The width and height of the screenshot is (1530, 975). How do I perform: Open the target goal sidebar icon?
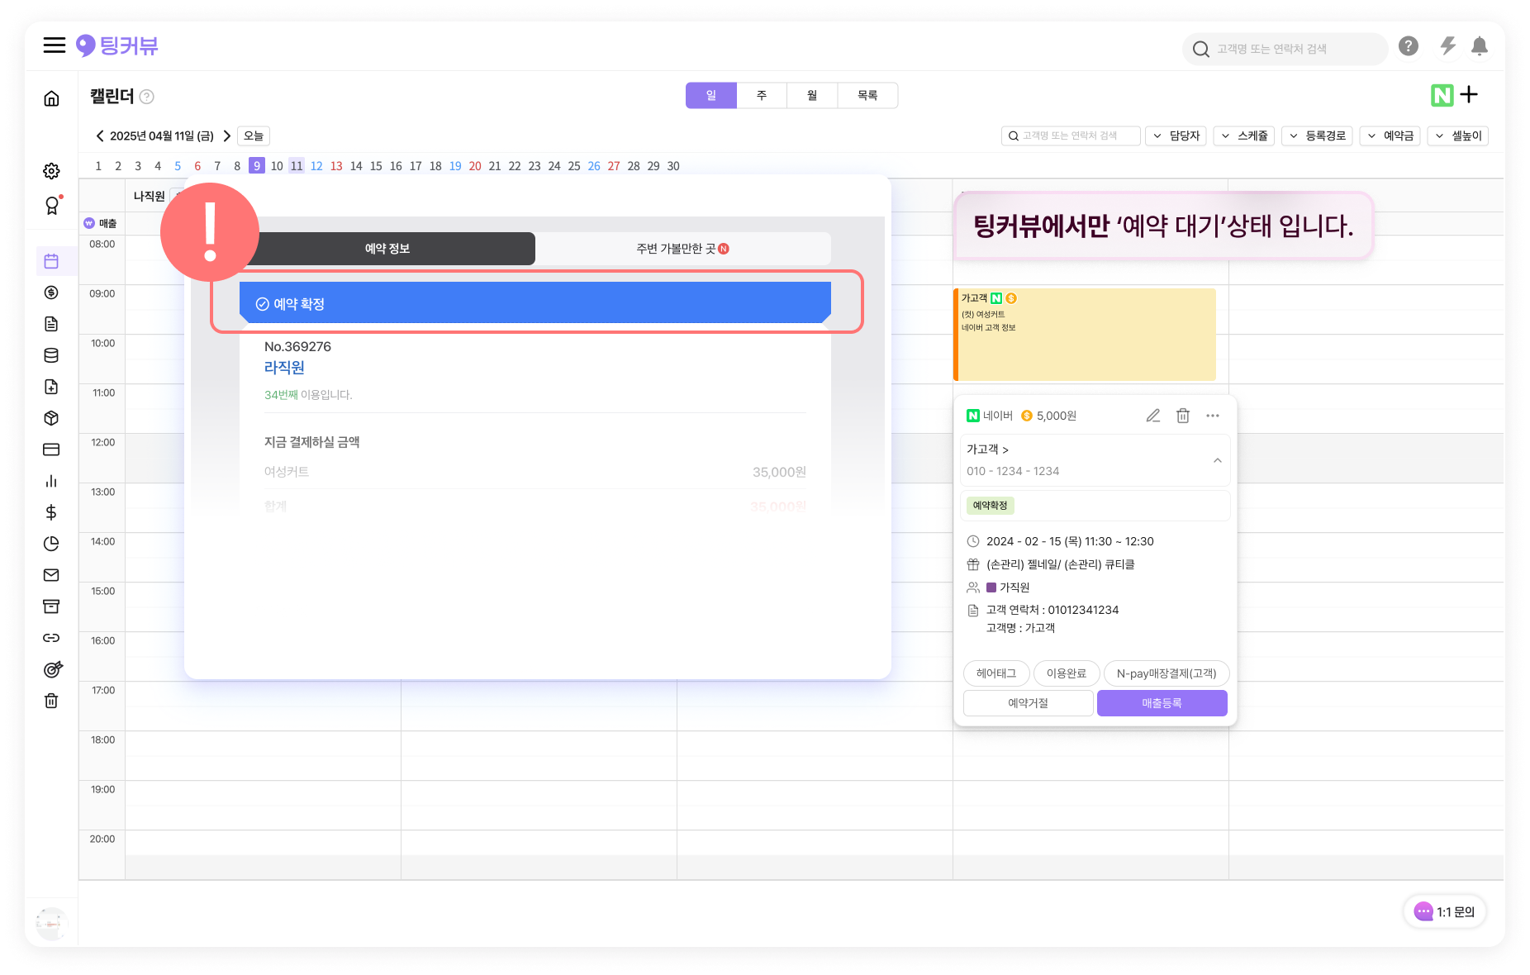52,669
